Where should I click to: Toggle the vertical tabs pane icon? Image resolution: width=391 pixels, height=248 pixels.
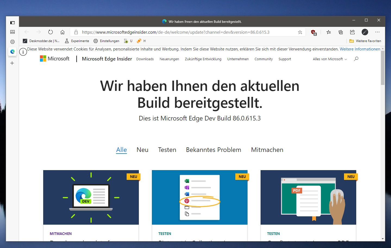click(x=12, y=23)
